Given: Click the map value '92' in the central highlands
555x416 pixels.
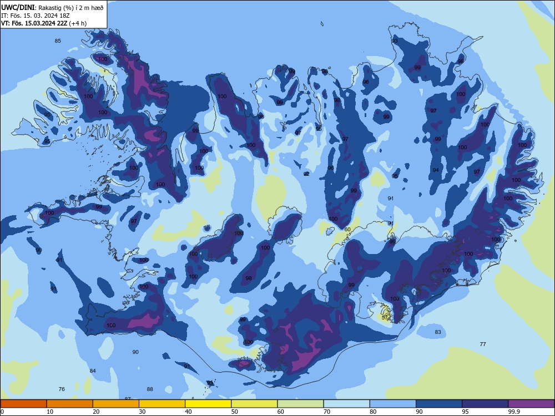Looking at the screenshot, I should [x=306, y=174].
